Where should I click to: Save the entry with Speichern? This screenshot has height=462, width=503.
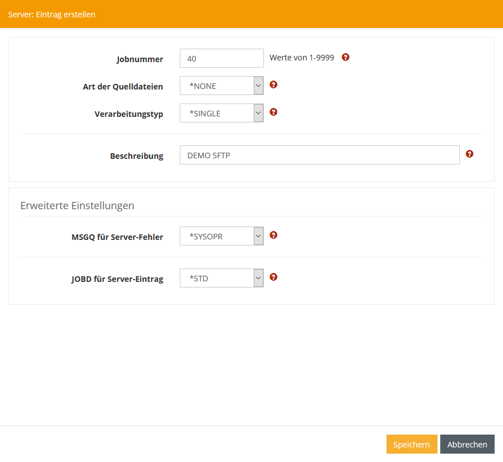[x=411, y=445]
